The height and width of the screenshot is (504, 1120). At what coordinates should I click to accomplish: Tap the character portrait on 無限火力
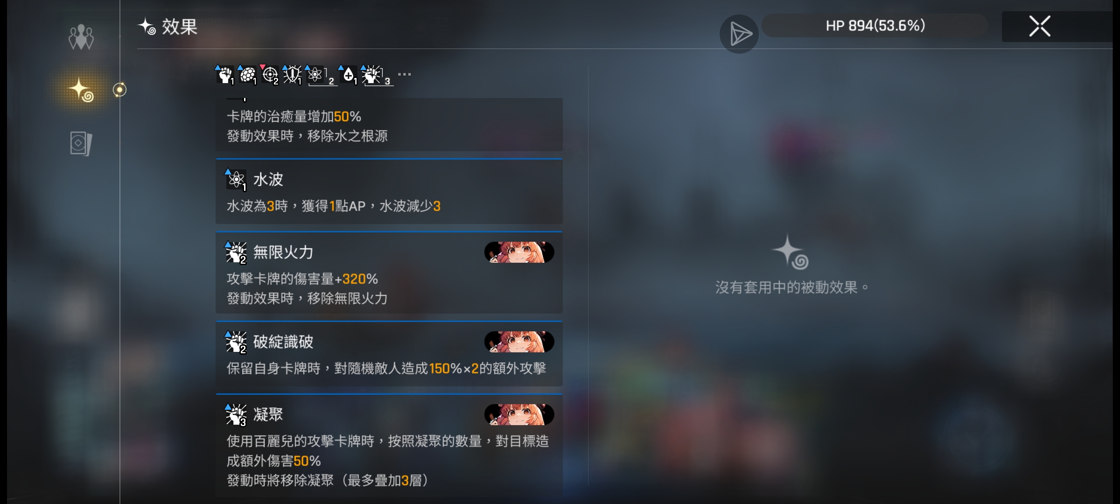coord(519,252)
